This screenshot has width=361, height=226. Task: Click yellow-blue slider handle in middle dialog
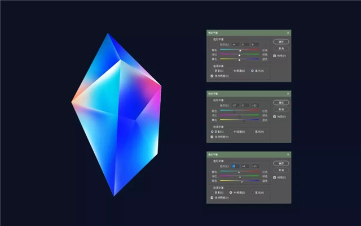[x=244, y=120]
